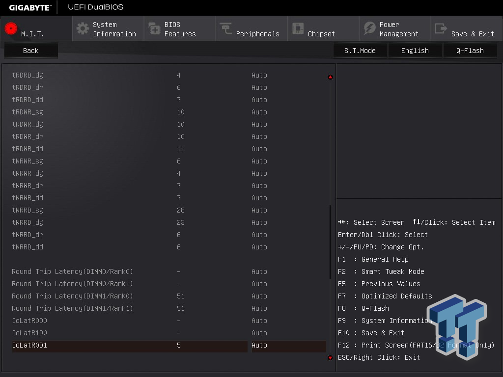
Task: Switch to System Information tab
Action: (108, 29)
